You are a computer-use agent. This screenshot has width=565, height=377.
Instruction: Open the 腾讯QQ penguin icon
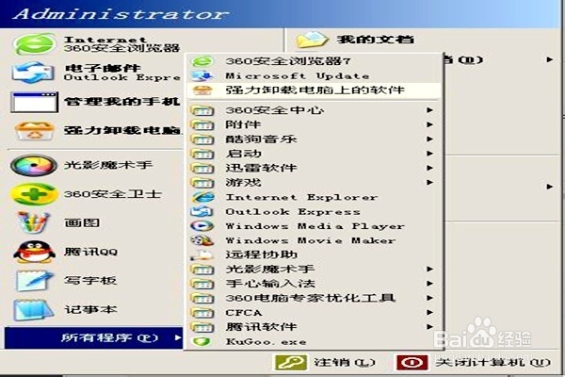coord(34,252)
